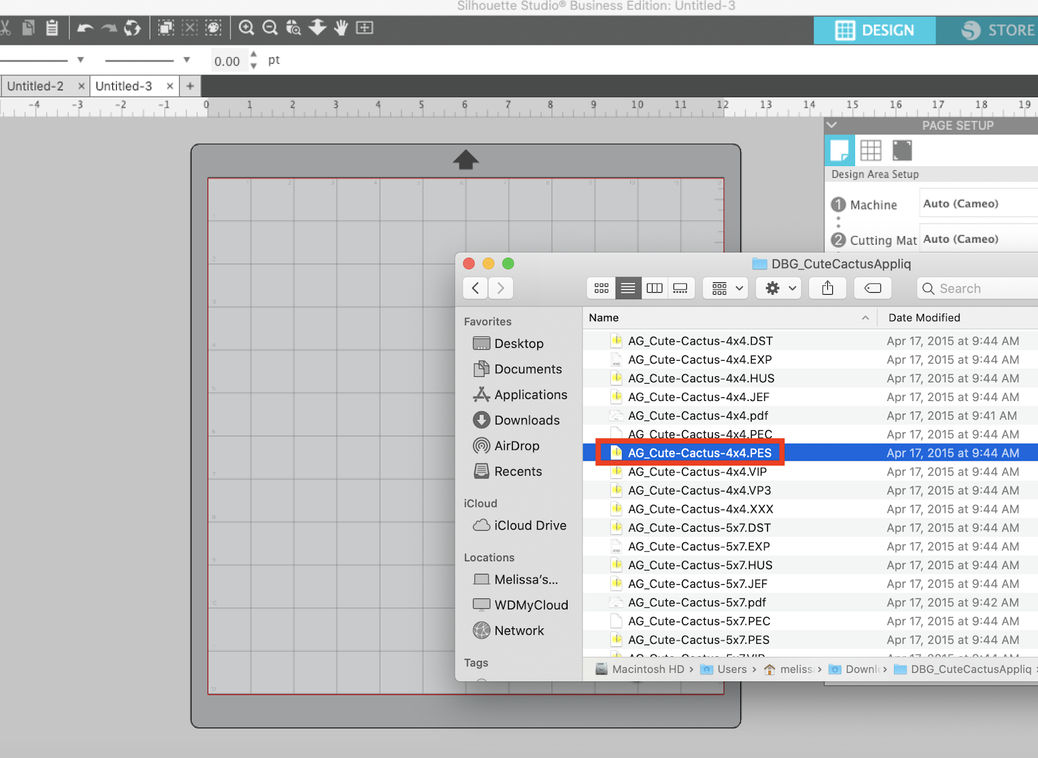Activate the Pan Using Mouse tool
Screen dimensions: 1038x758
coord(340,28)
